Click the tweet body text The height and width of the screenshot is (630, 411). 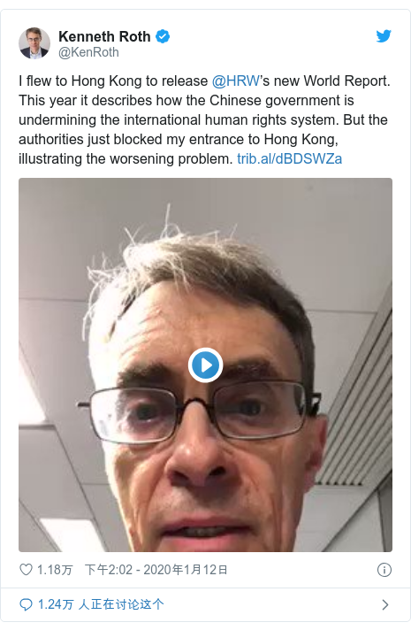204,119
